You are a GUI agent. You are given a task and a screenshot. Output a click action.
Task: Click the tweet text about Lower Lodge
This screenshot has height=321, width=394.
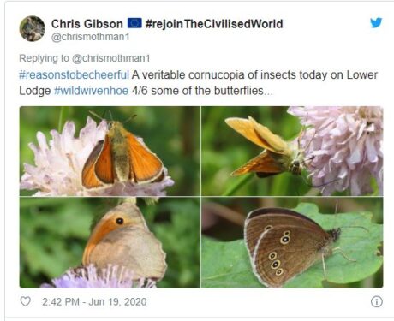198,83
